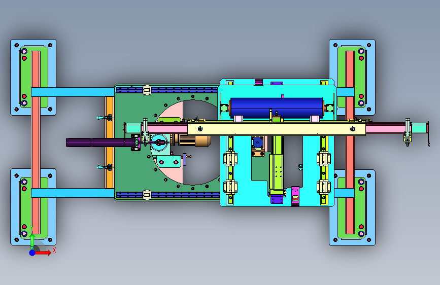Select the gold electric motor

[x=194, y=140]
